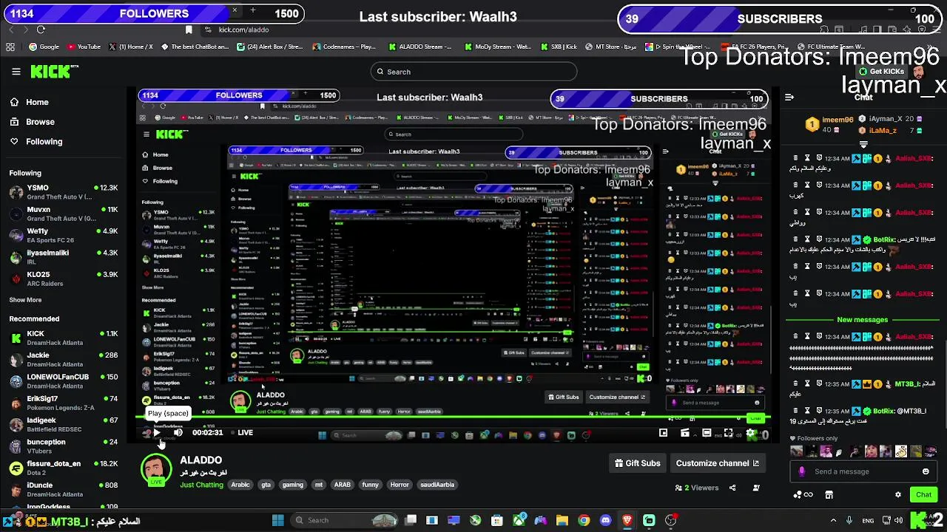Focus the Send a message field
This screenshot has height=532, width=947.
[862, 471]
